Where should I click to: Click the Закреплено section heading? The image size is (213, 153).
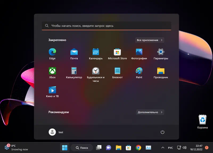57,40
